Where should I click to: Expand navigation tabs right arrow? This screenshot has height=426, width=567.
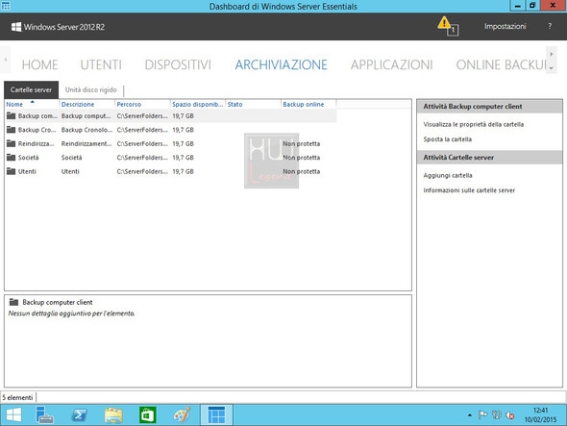[551, 54]
